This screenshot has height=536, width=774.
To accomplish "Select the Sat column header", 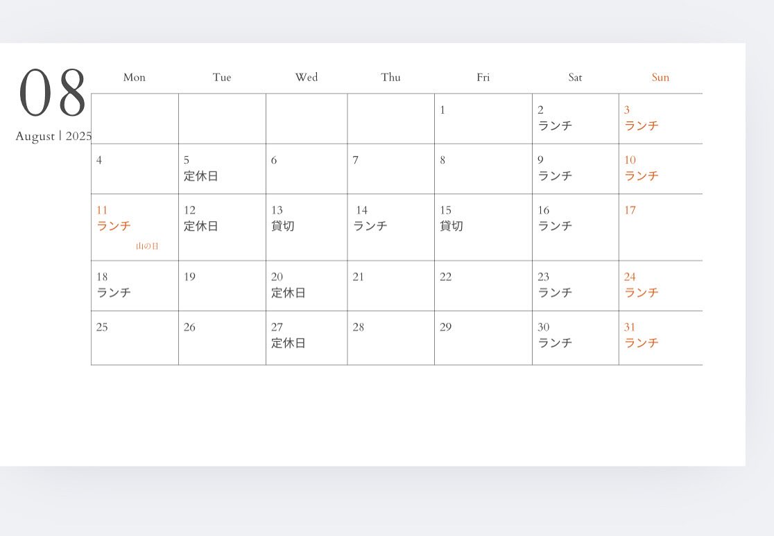I will click(575, 78).
